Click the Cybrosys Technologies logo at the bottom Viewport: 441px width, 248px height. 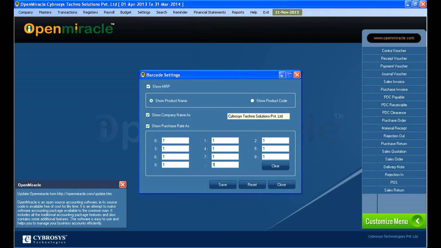[45, 239]
